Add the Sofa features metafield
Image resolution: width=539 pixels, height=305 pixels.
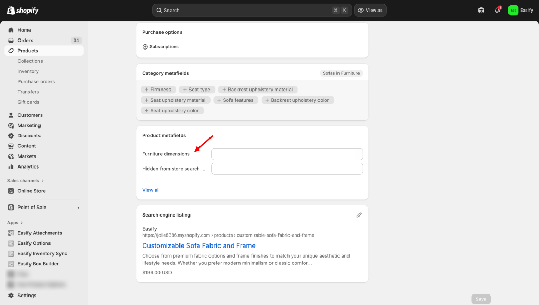click(236, 100)
